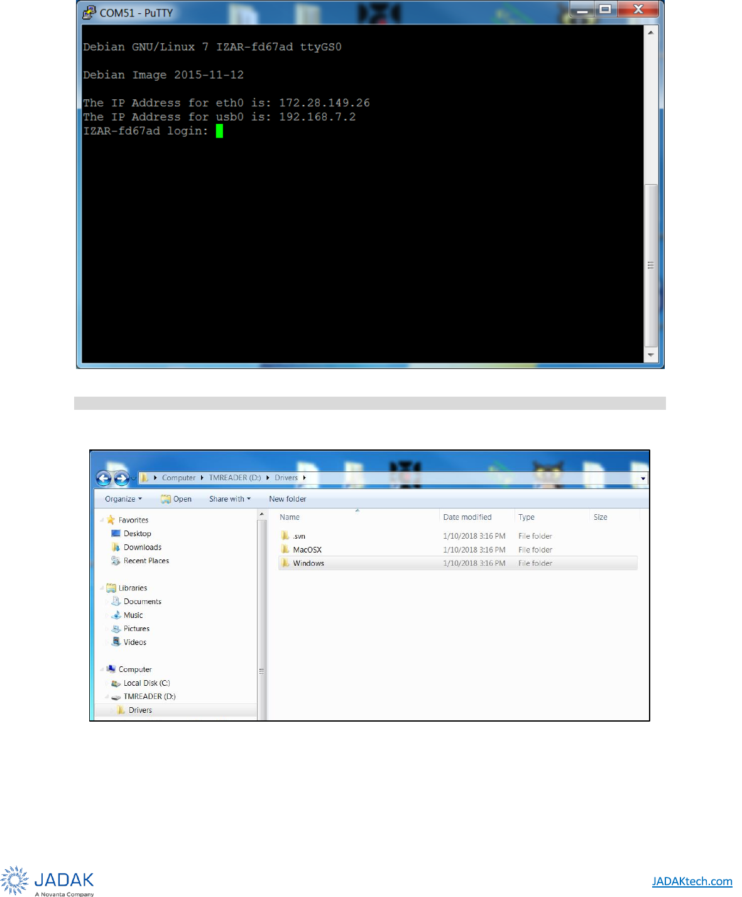Click the Favorites star icon
Viewport: 742px width, 897px height.
pos(111,520)
